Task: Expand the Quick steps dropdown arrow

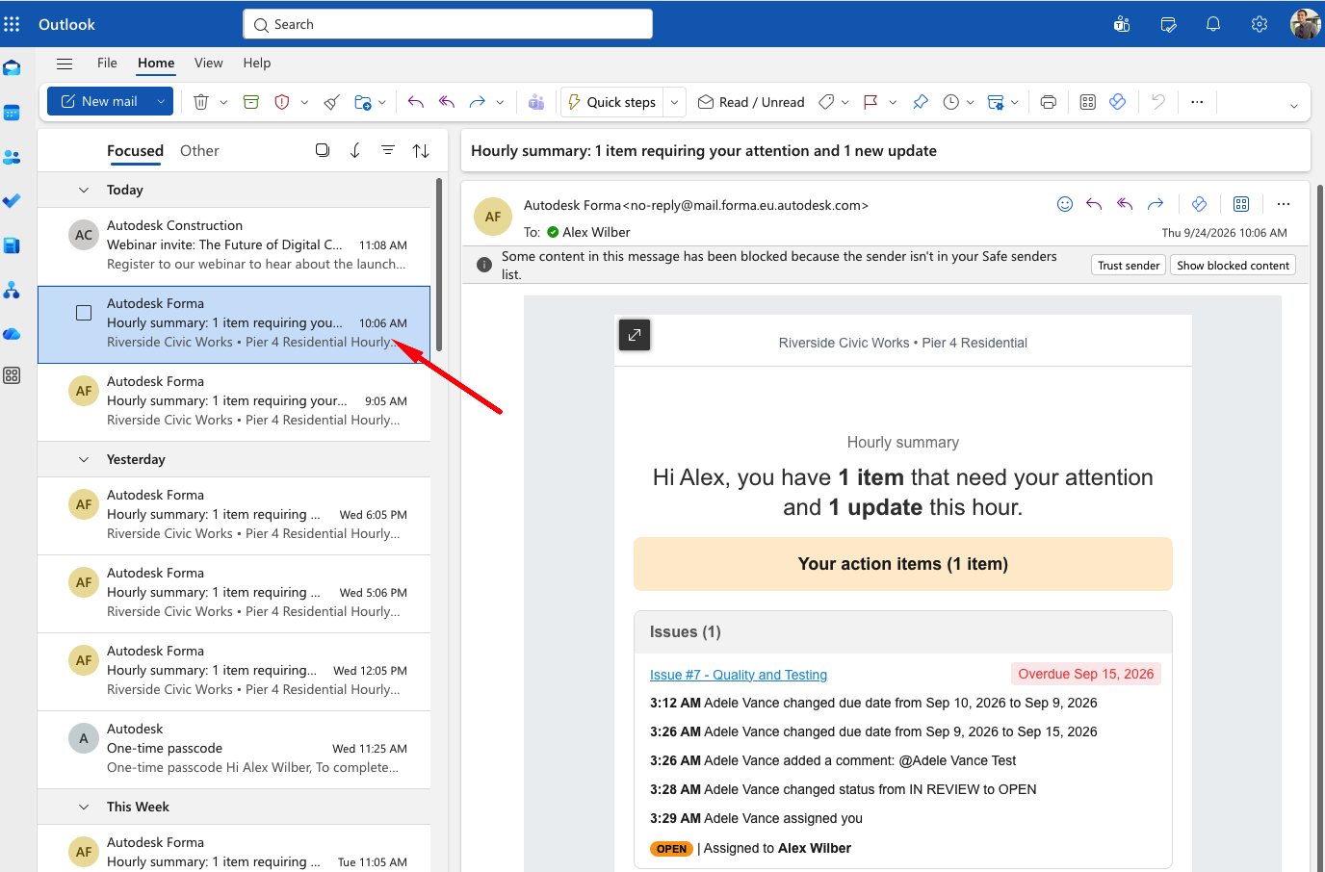Action: point(675,102)
